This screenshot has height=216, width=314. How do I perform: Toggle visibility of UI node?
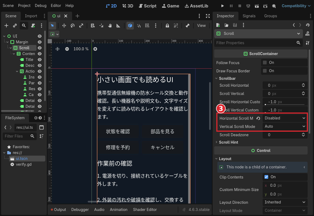[x=40, y=36]
